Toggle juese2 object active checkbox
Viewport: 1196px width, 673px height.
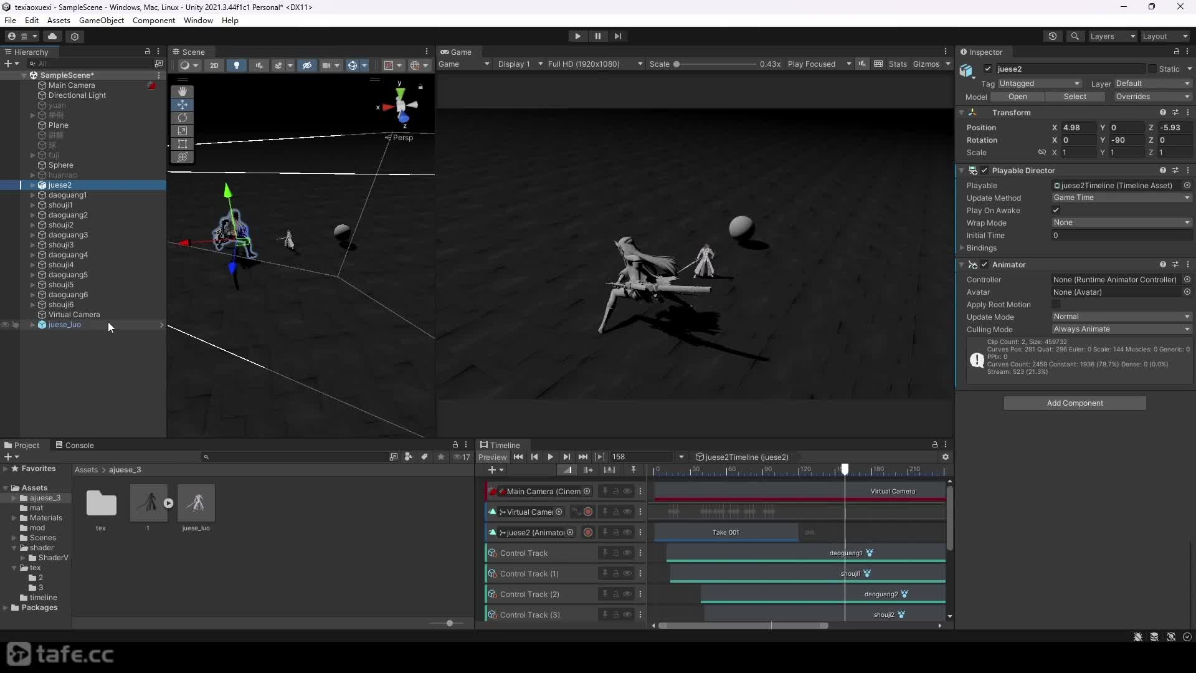(988, 69)
